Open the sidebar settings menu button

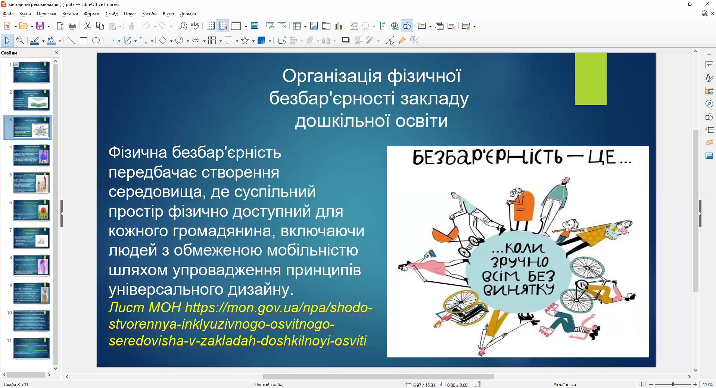[709, 53]
